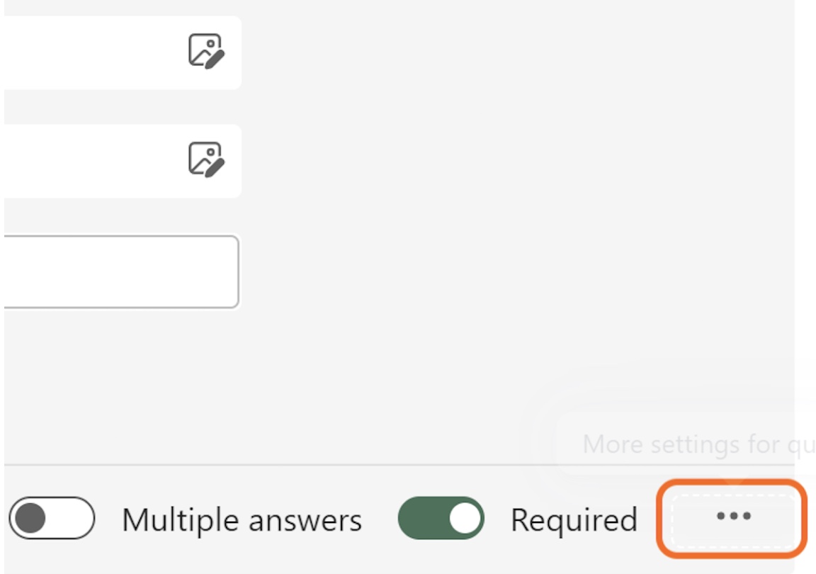Insert media into the upper option row

pos(206,52)
